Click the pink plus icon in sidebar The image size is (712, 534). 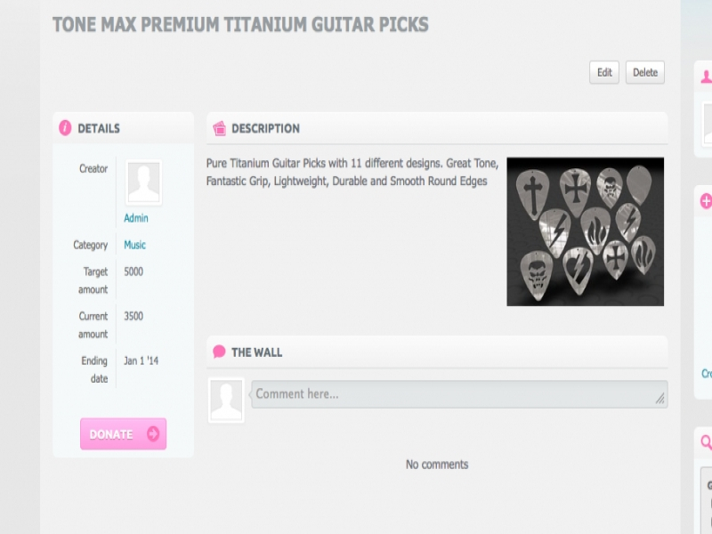pyautogui.click(x=707, y=201)
